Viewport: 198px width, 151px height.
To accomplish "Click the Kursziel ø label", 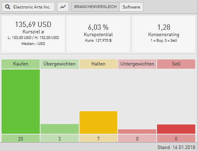I will pos(33,32).
